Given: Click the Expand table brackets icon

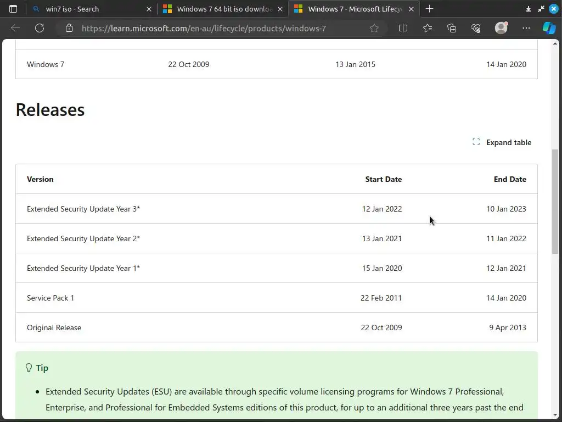Looking at the screenshot, I should point(476,142).
